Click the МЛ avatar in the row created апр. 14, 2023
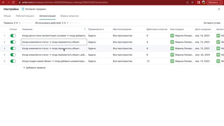The height and width of the screenshot is (126, 224). click(x=172, y=36)
